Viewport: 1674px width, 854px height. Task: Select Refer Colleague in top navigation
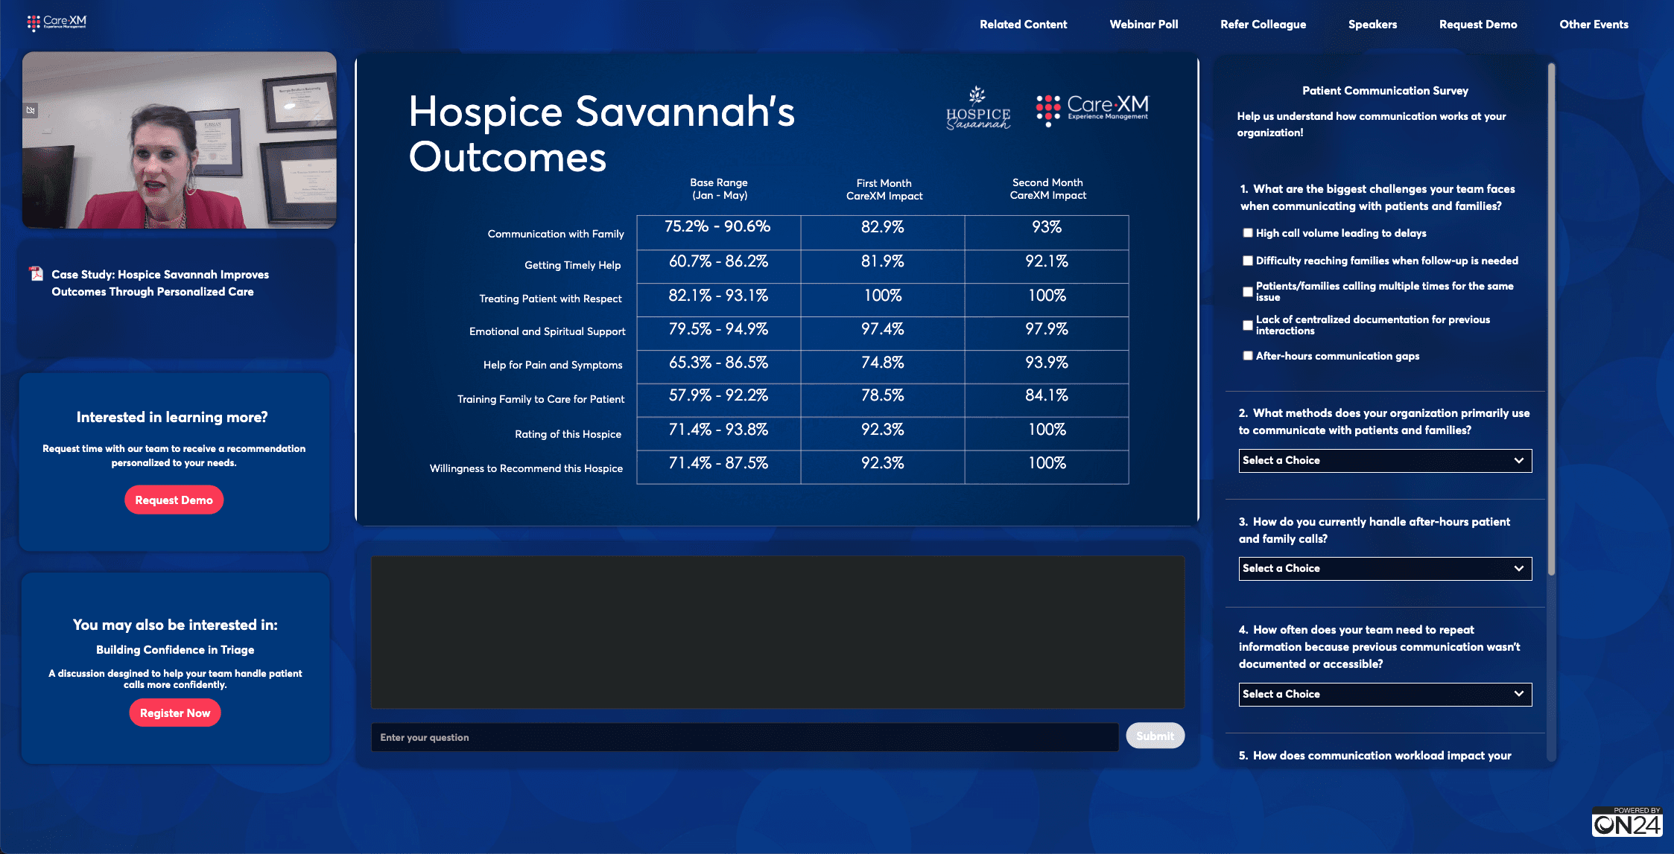click(1263, 25)
